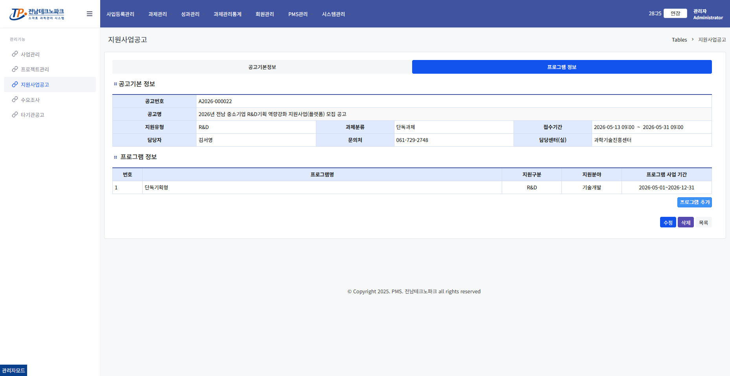The height and width of the screenshot is (376, 730).
Task: Switch to 공고기본정보 tab
Action: 262,67
